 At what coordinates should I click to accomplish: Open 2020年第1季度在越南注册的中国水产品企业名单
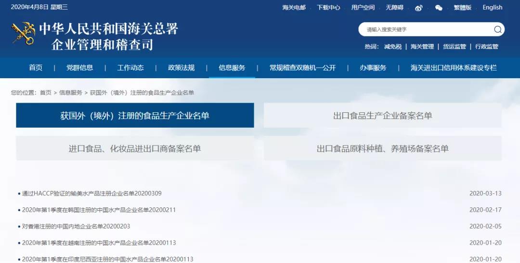(99, 243)
